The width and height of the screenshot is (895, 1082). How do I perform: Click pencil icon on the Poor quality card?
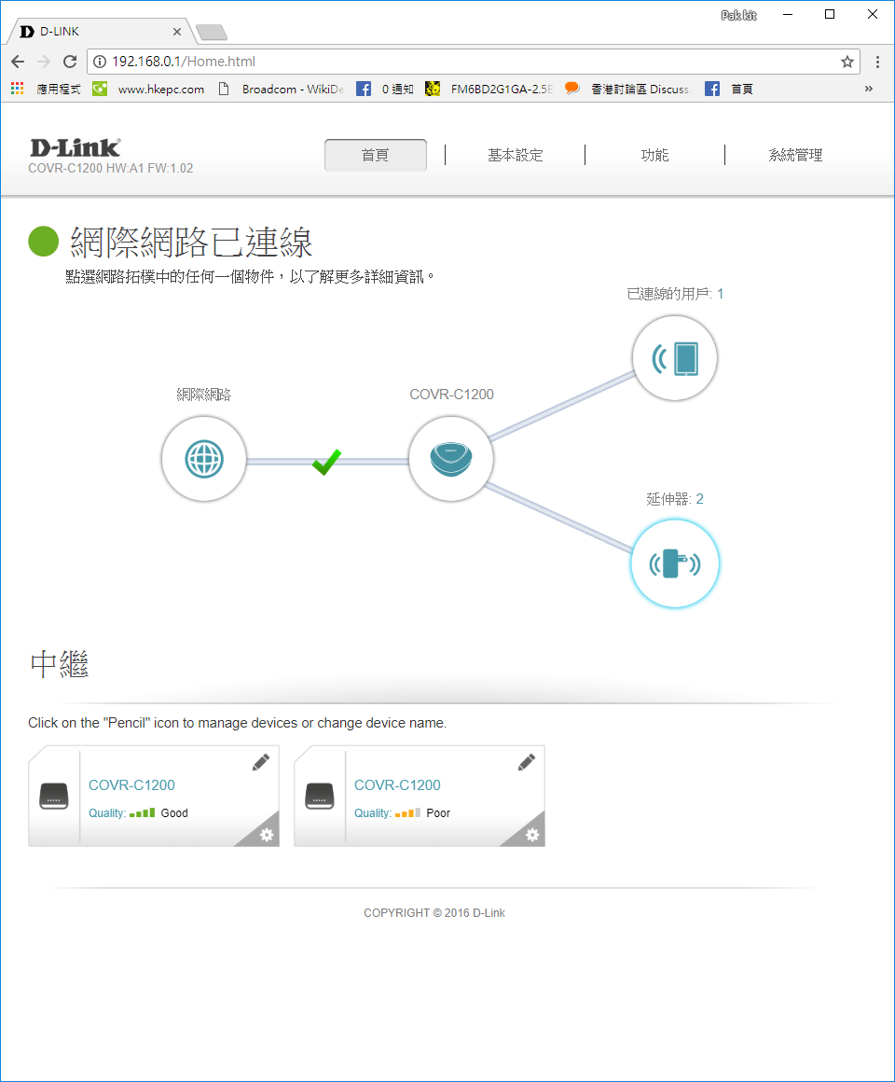pos(526,762)
